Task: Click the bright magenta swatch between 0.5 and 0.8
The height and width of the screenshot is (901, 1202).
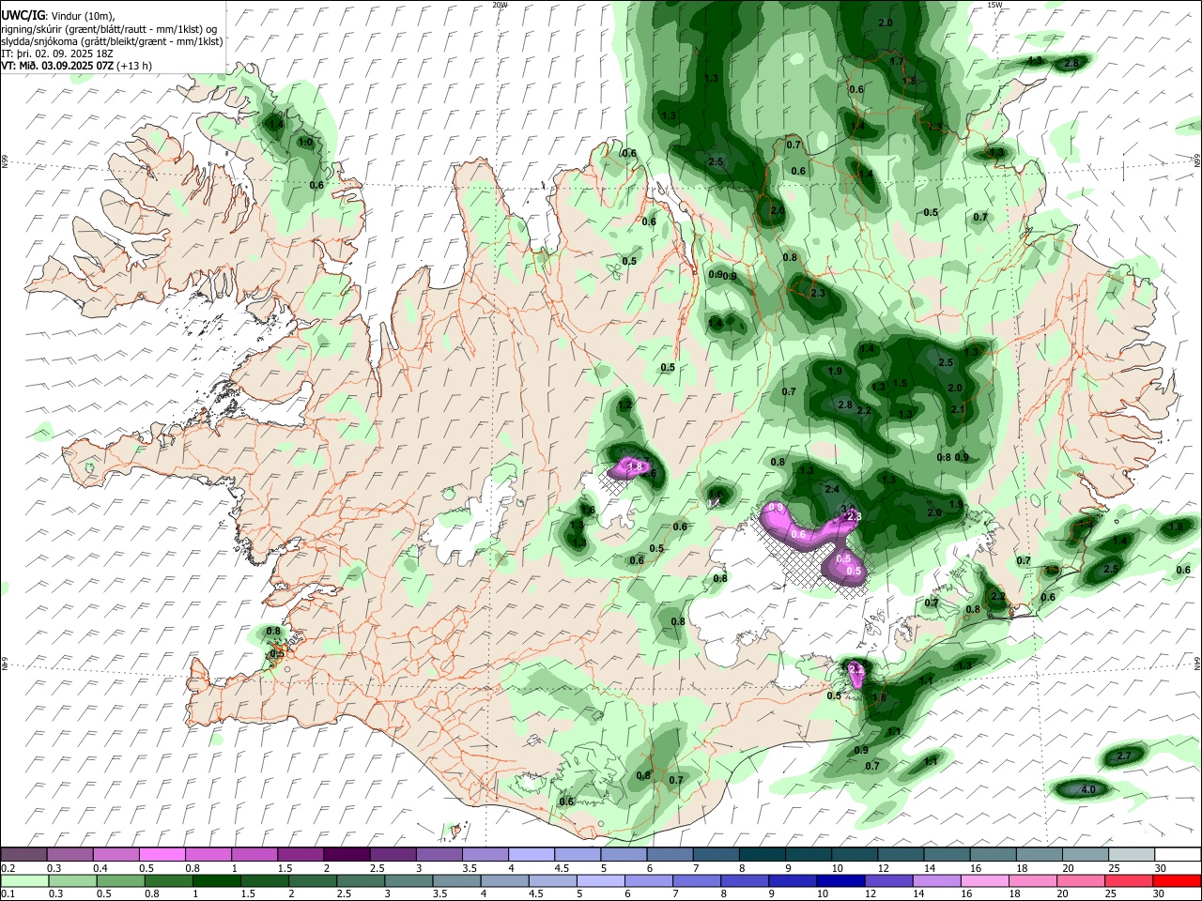Action: pyautogui.click(x=162, y=854)
